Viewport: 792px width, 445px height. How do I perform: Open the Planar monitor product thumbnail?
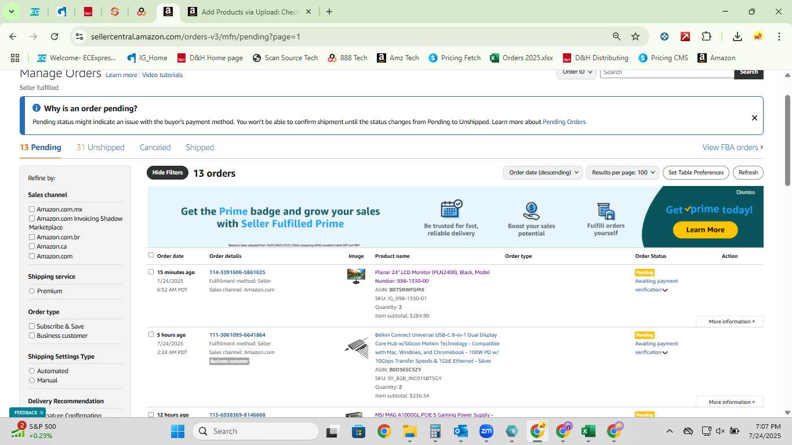pyautogui.click(x=356, y=276)
